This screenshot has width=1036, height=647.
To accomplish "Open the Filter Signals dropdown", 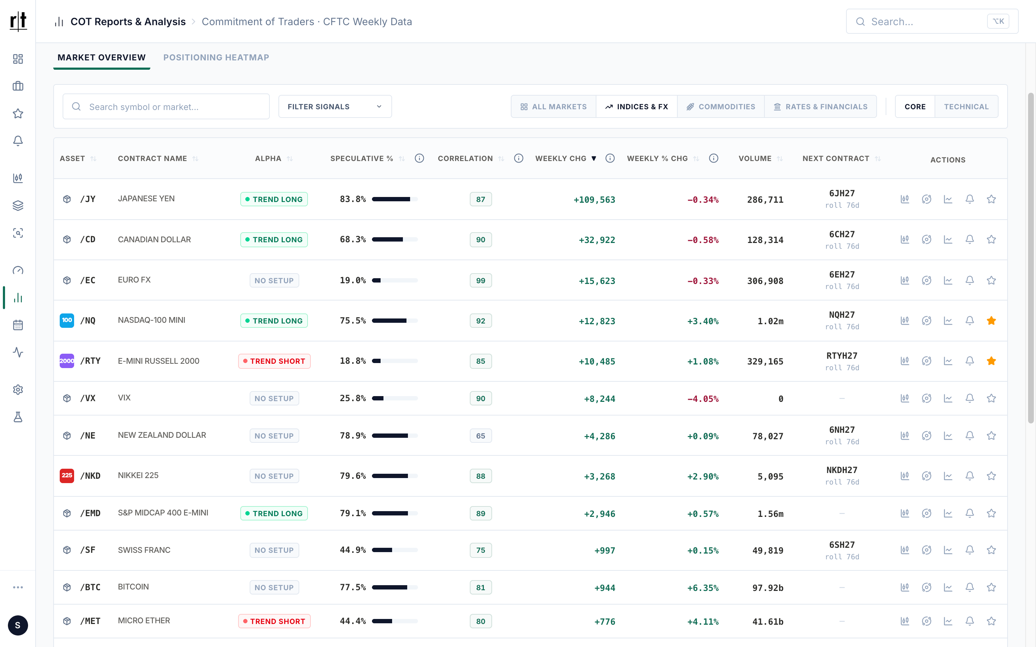I will click(335, 106).
